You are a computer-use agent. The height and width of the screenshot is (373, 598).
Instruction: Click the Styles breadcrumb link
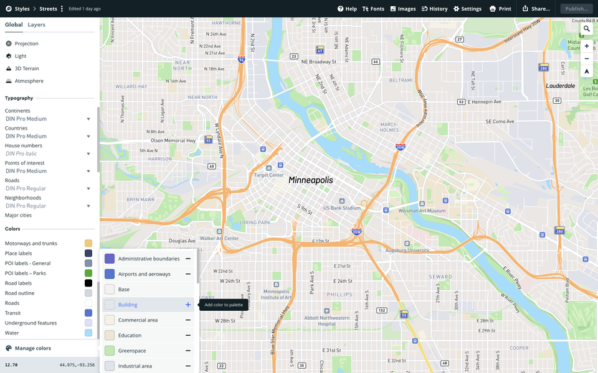tap(21, 9)
